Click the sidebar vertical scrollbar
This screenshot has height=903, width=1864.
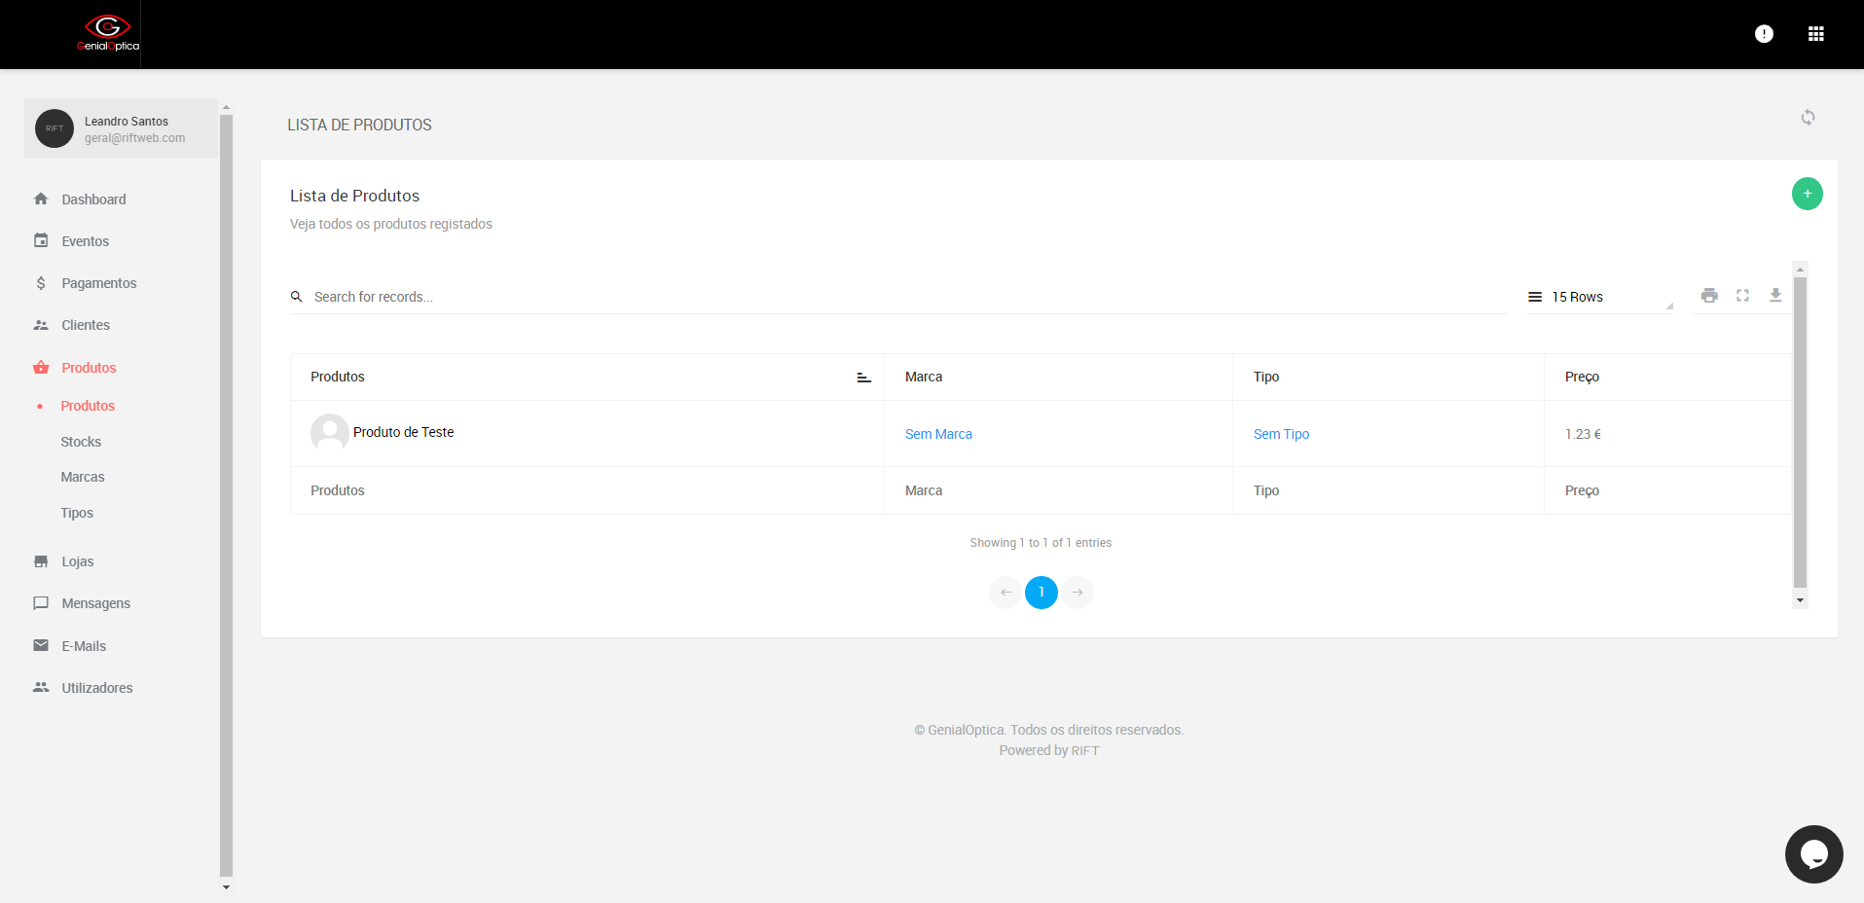coord(226,496)
